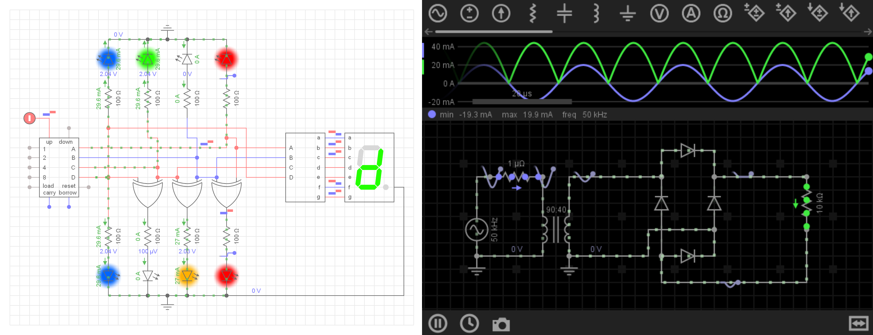The width and height of the screenshot is (873, 335).
Task: Select the voltmeter tool
Action: click(659, 14)
